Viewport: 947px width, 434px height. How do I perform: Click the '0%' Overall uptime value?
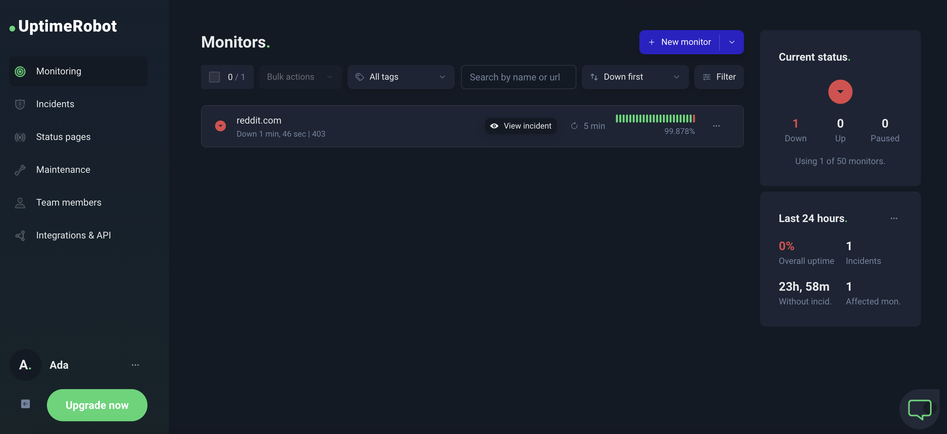[786, 246]
